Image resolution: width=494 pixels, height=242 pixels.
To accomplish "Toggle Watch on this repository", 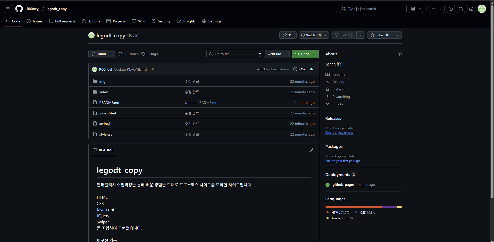I will 311,35.
